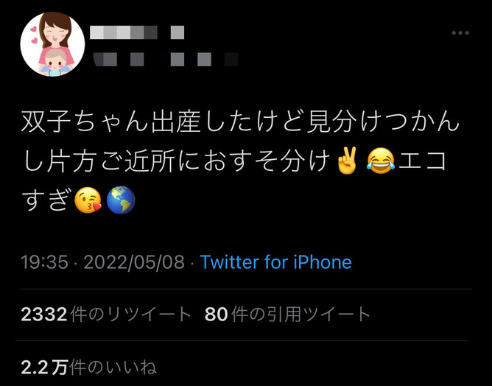
Task: Click the victory hand emoji in the tweet
Action: click(x=347, y=161)
